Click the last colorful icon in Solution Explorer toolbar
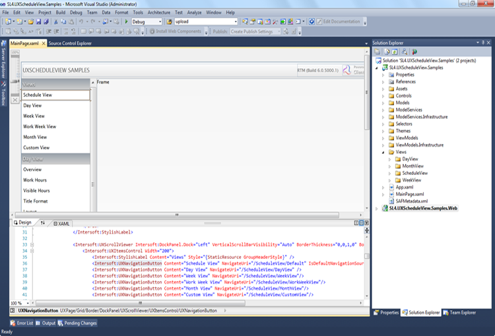Viewport: 495px width, 336px height. point(414,51)
